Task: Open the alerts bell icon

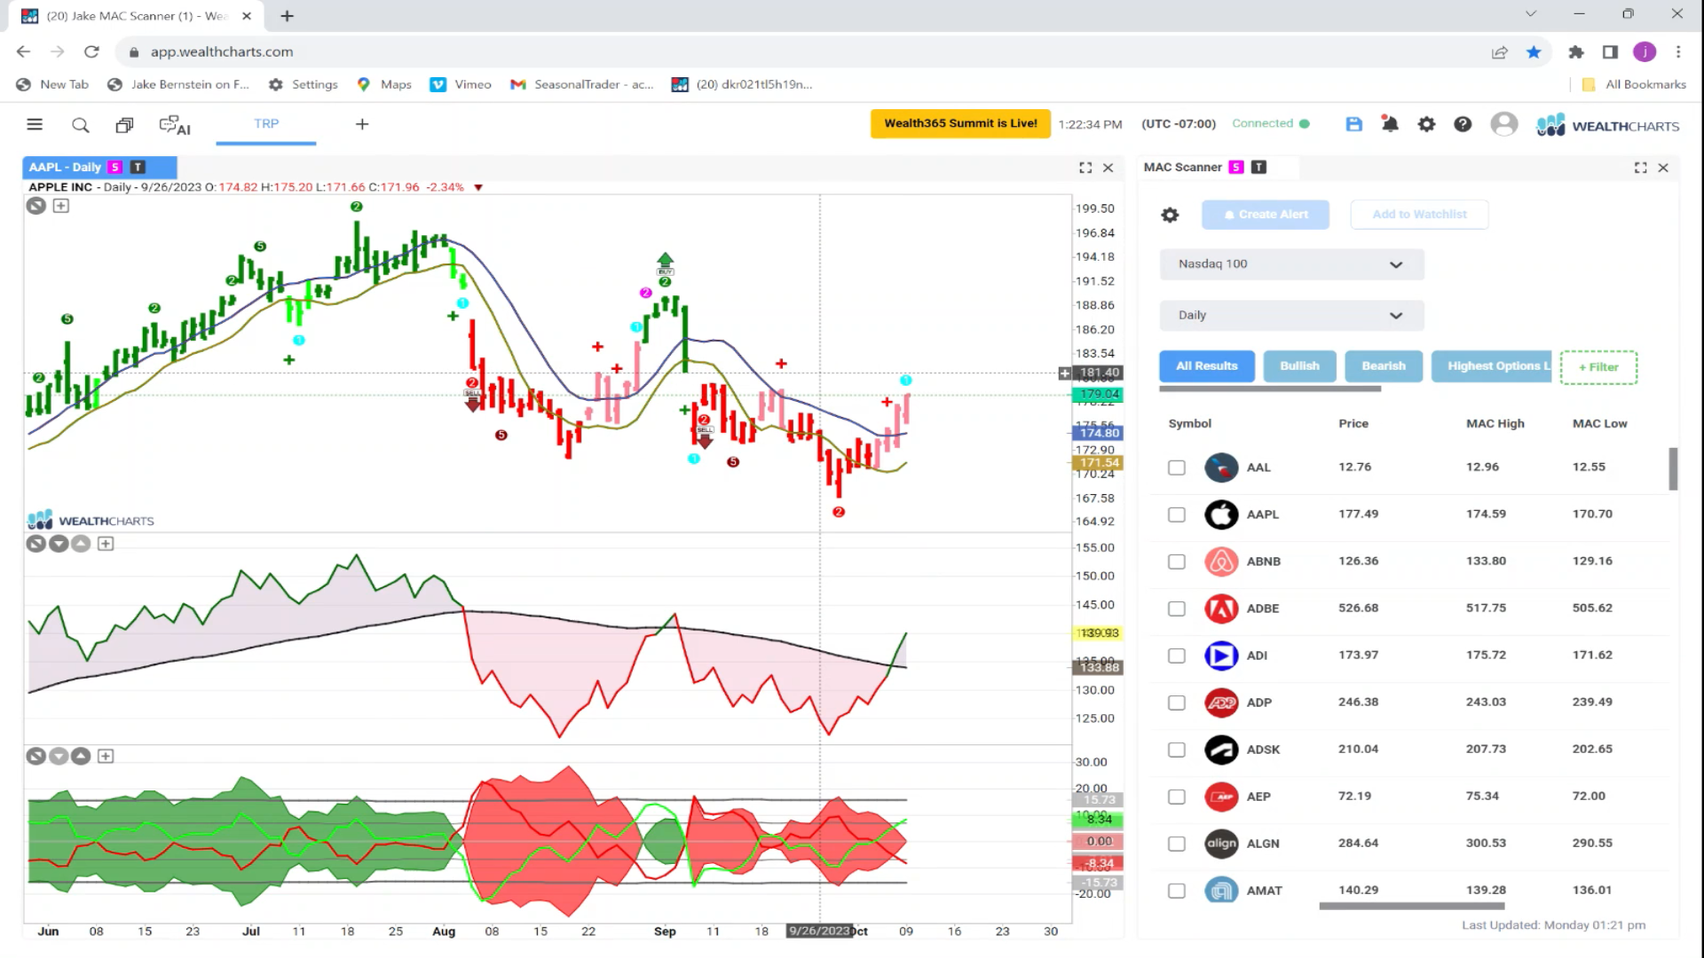Action: [1390, 124]
